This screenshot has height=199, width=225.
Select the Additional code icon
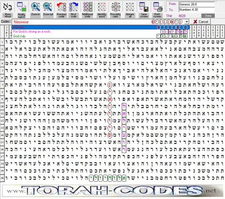(88, 7)
